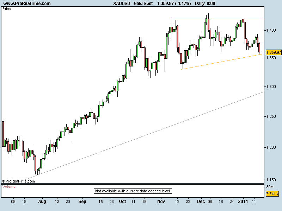Viewport: 282px width, 211px height.
Task: Click the 09 date label on time axis
Action: [x=13, y=202]
